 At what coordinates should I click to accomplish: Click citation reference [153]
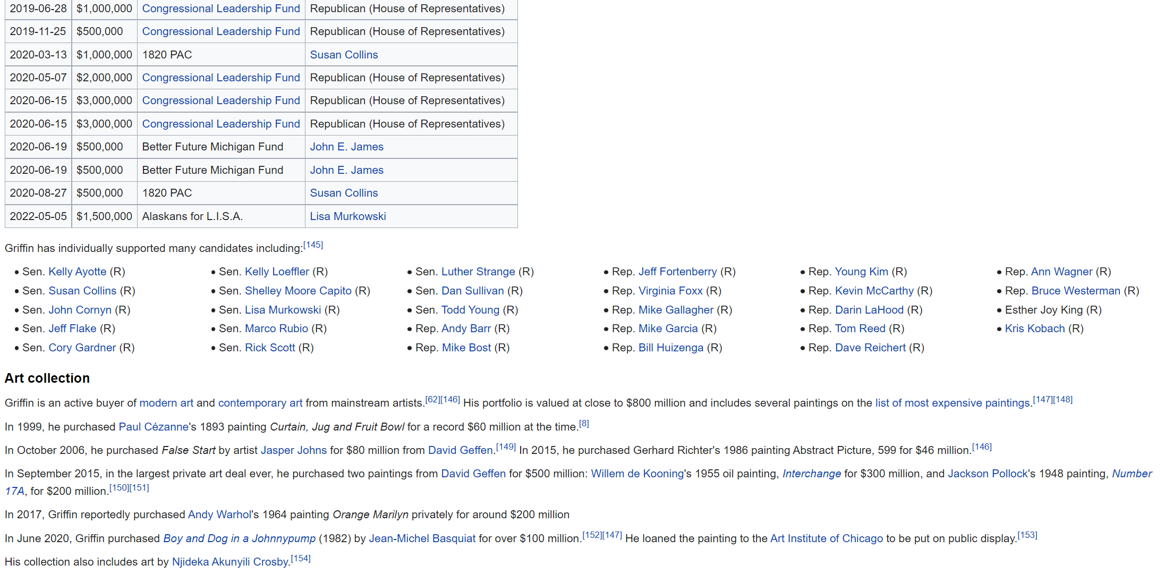(x=1027, y=535)
